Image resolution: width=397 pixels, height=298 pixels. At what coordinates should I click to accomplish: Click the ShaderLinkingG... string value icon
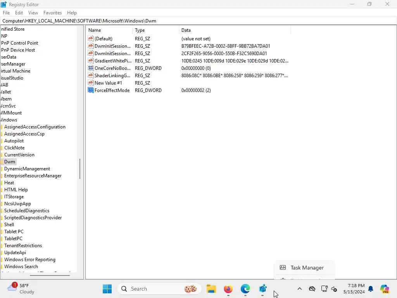[91, 75]
